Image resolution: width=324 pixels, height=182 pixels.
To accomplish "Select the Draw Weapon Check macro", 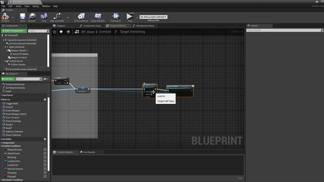I will click(16, 114).
